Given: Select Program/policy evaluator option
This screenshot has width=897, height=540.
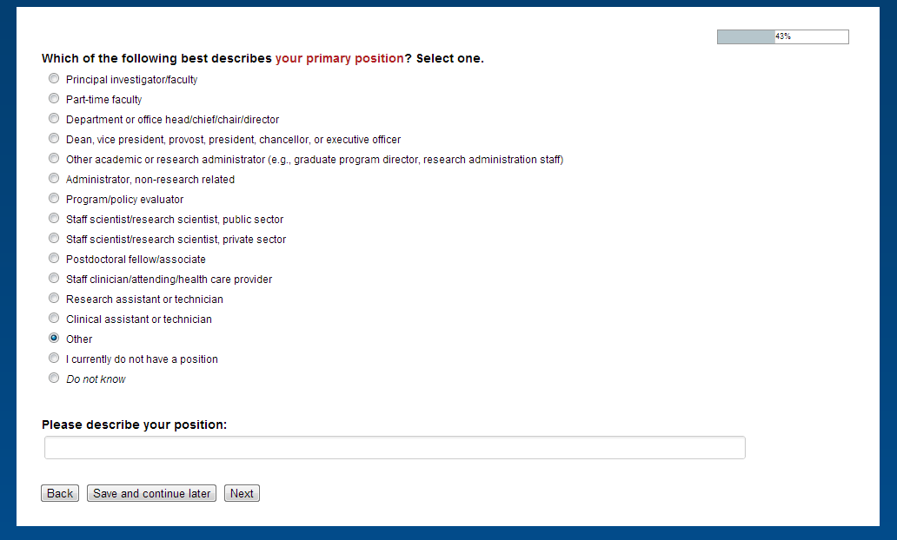Looking at the screenshot, I should coord(54,199).
